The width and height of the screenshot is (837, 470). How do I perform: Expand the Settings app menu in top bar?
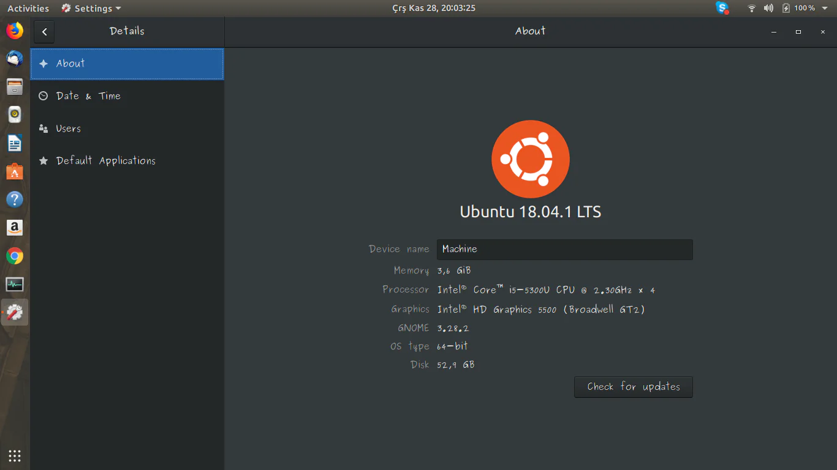tap(91, 8)
